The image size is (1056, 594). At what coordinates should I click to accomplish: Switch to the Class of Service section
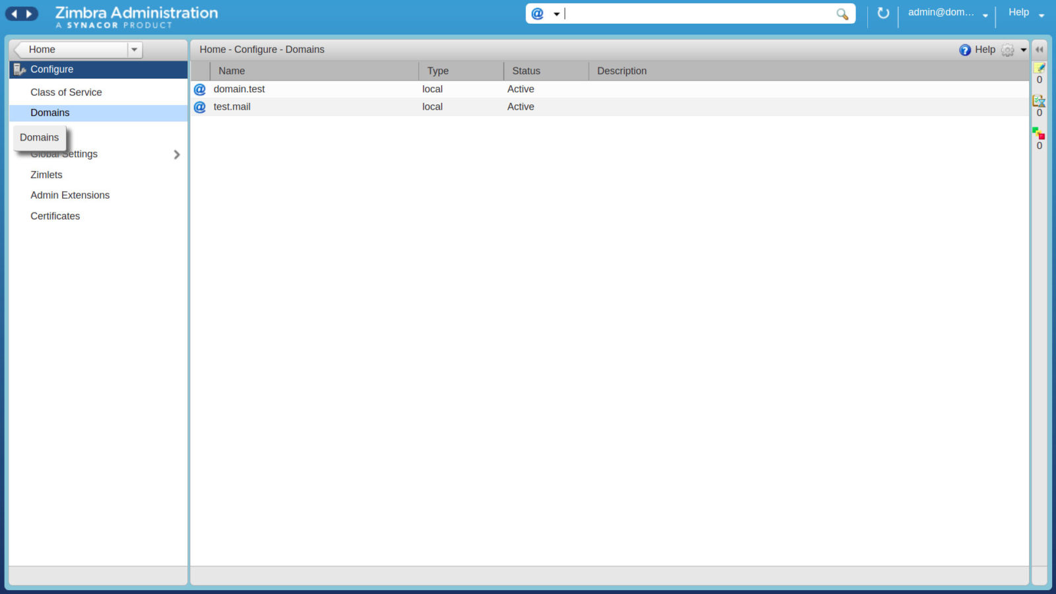coord(66,92)
